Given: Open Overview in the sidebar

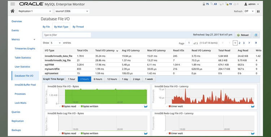Looking at the screenshot, I should pos(17,21).
